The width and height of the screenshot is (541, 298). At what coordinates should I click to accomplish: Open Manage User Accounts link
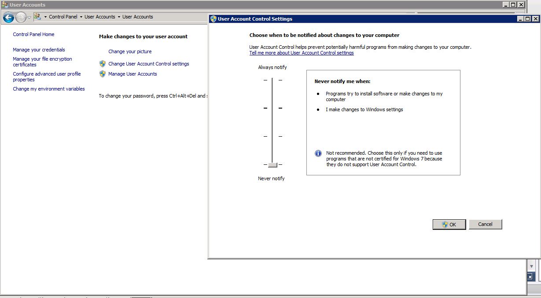point(132,74)
